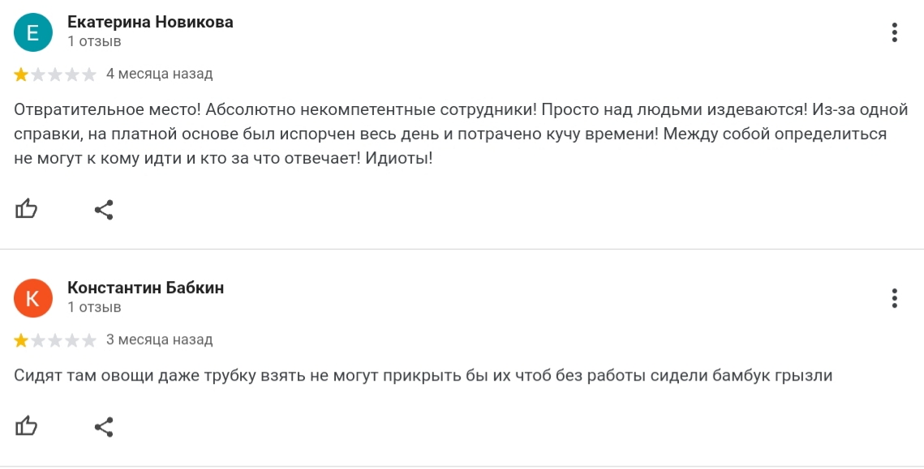
Task: Click the orange "K" avatar
Action: pyautogui.click(x=33, y=298)
